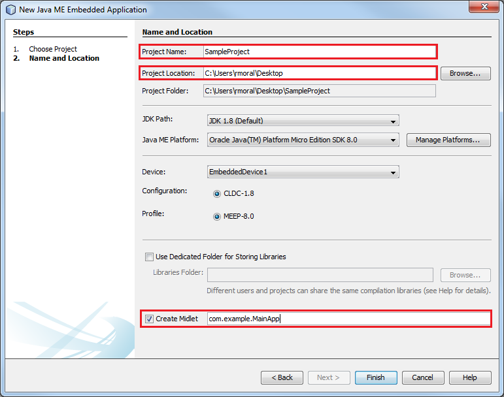
Task: Click the Midlet class name field
Action: [349, 319]
